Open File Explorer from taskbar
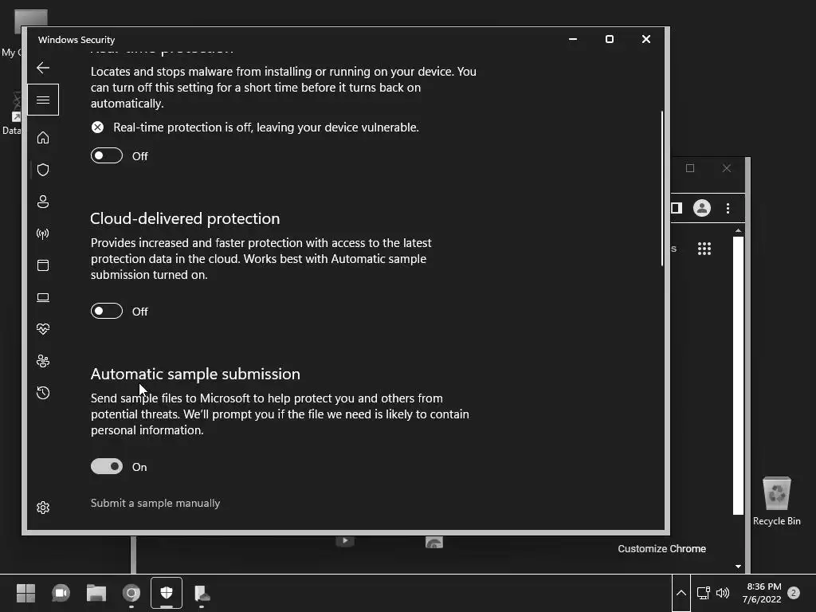This screenshot has height=612, width=816. (x=96, y=593)
